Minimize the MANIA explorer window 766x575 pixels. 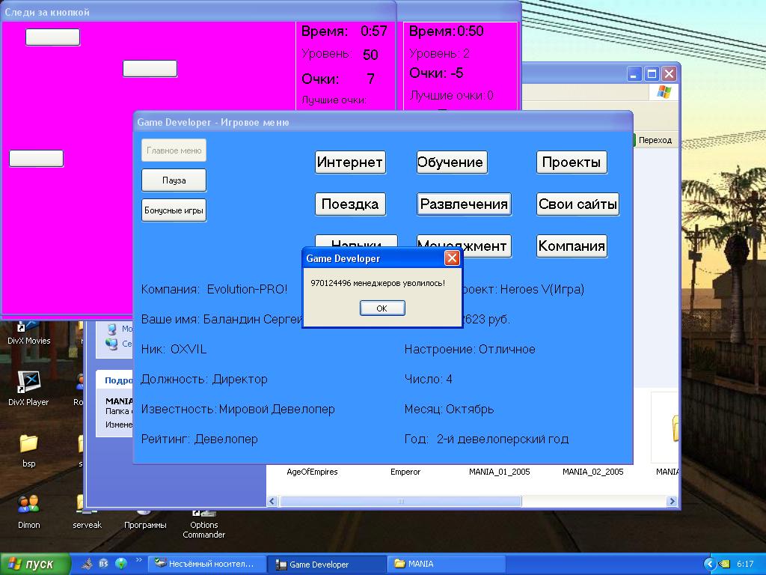pos(634,74)
